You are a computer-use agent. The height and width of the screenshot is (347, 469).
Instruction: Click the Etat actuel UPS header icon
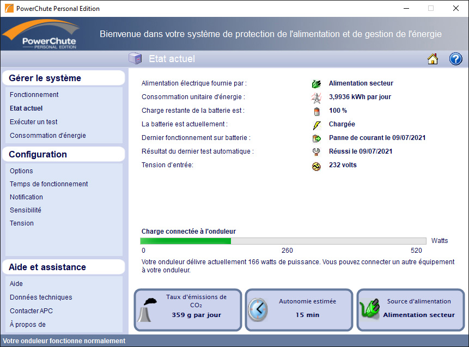tap(135, 58)
